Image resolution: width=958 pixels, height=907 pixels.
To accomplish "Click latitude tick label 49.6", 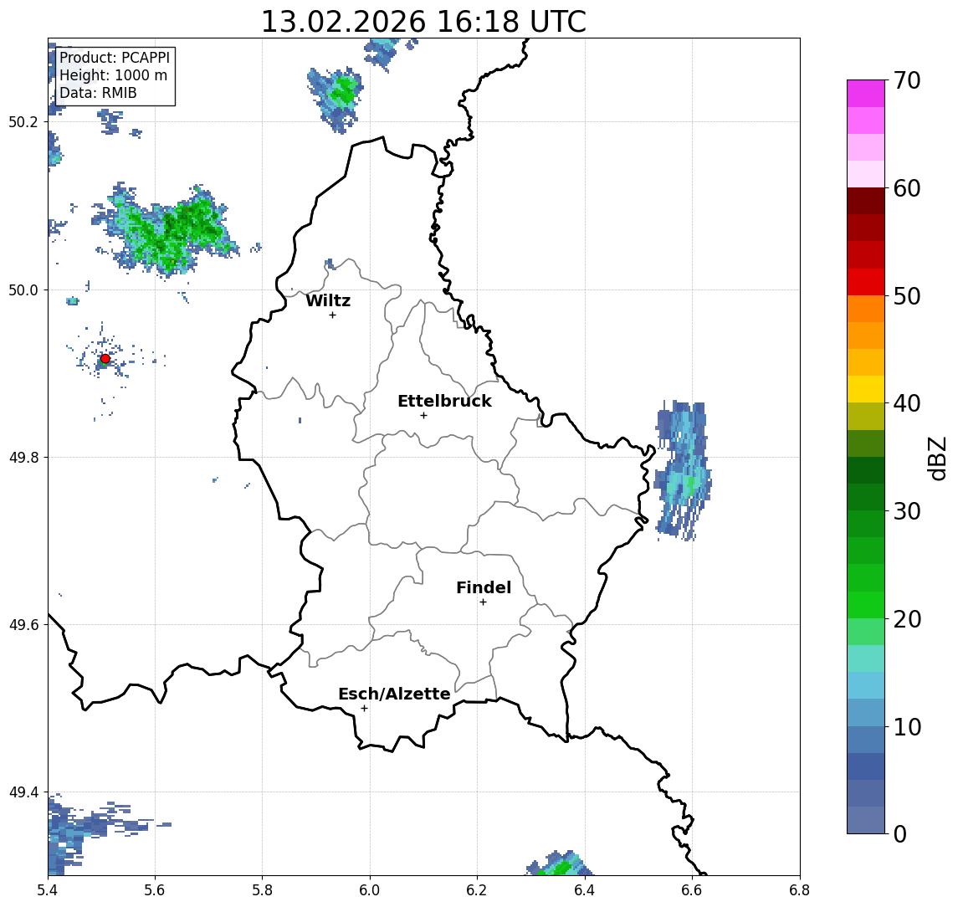I will coord(23,625).
